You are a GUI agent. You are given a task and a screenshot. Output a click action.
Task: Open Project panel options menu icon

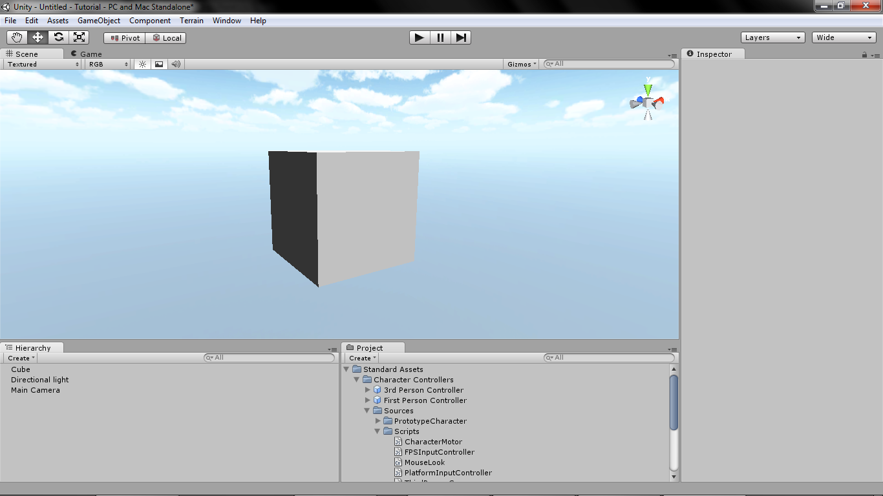(672, 349)
